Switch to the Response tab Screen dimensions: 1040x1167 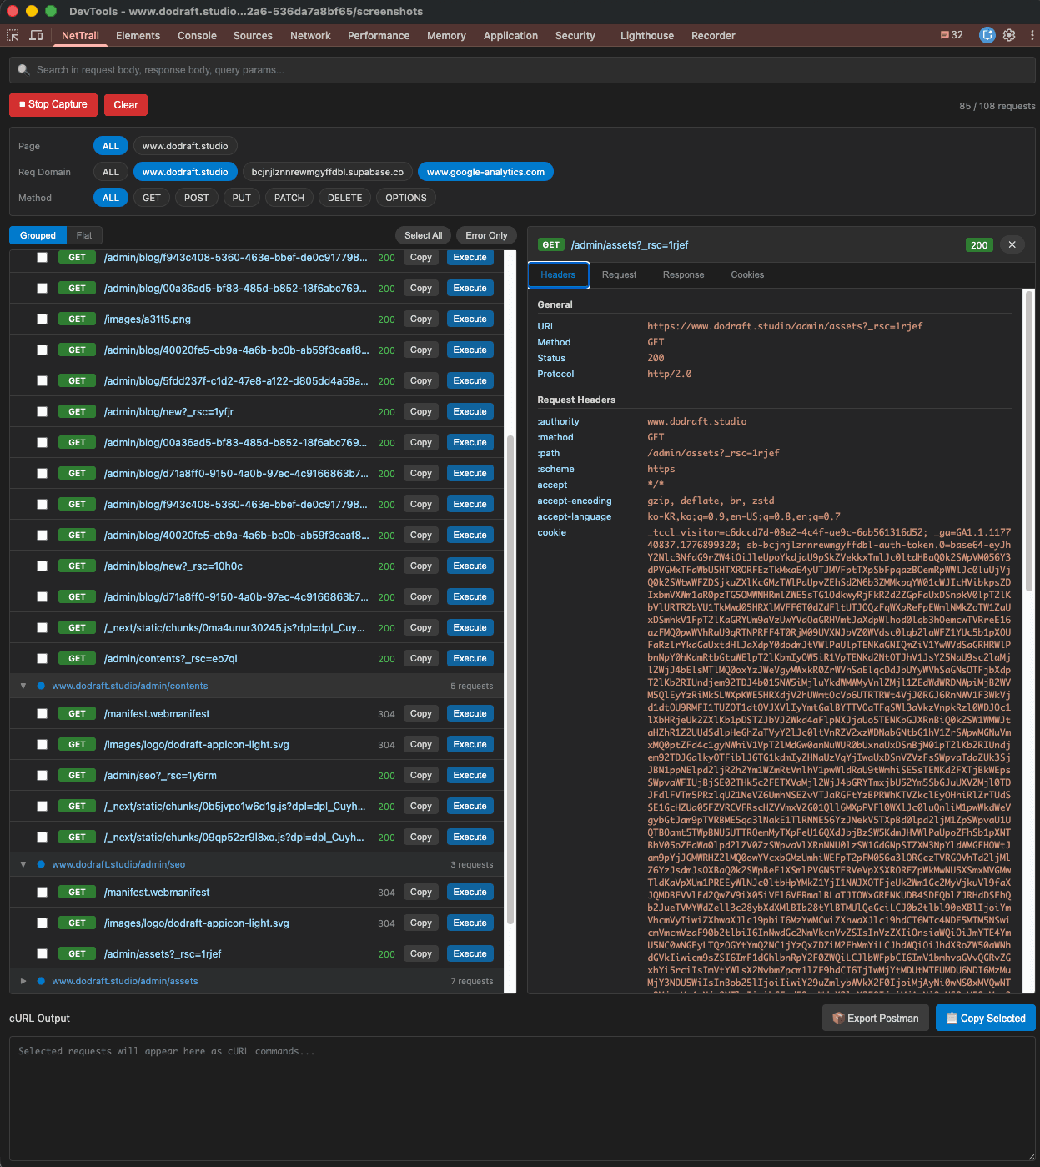tap(683, 274)
